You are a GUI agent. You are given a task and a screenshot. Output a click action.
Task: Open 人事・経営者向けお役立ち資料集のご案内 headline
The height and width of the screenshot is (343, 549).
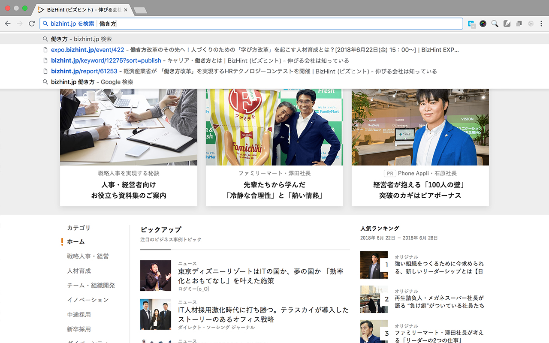coord(129,190)
